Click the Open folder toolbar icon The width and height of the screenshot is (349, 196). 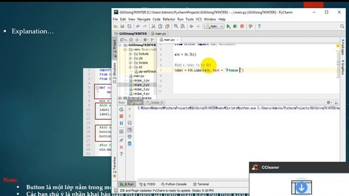[116, 27]
